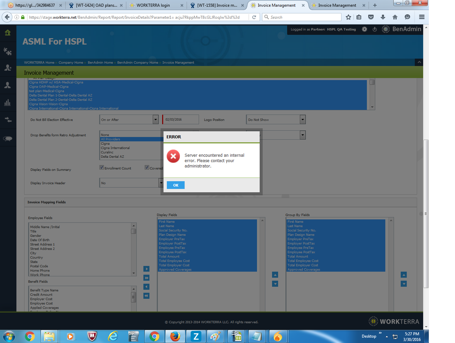Open the On or After dropdown
The width and height of the screenshot is (455, 343).
tap(129, 120)
